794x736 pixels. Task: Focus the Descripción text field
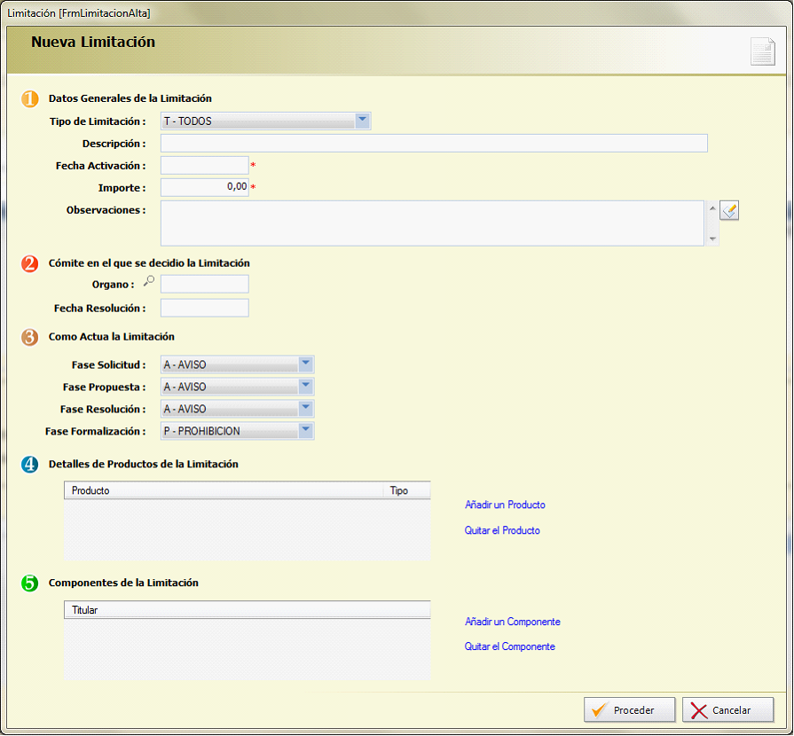pos(434,144)
